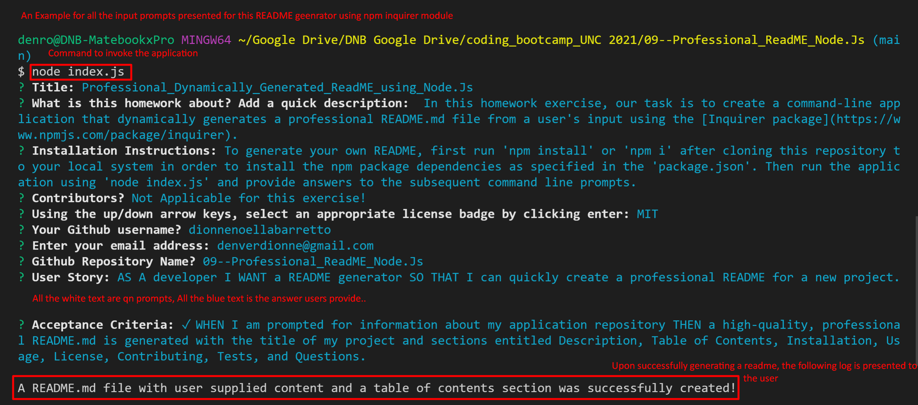This screenshot has width=918, height=405.
Task: Click the repository name 09--Professional_ReadME_Node.Js answer
Action: [313, 261]
